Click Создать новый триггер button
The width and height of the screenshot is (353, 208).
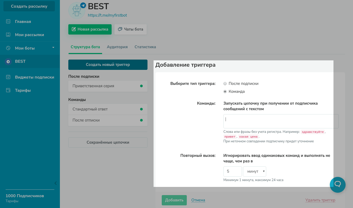click(108, 65)
